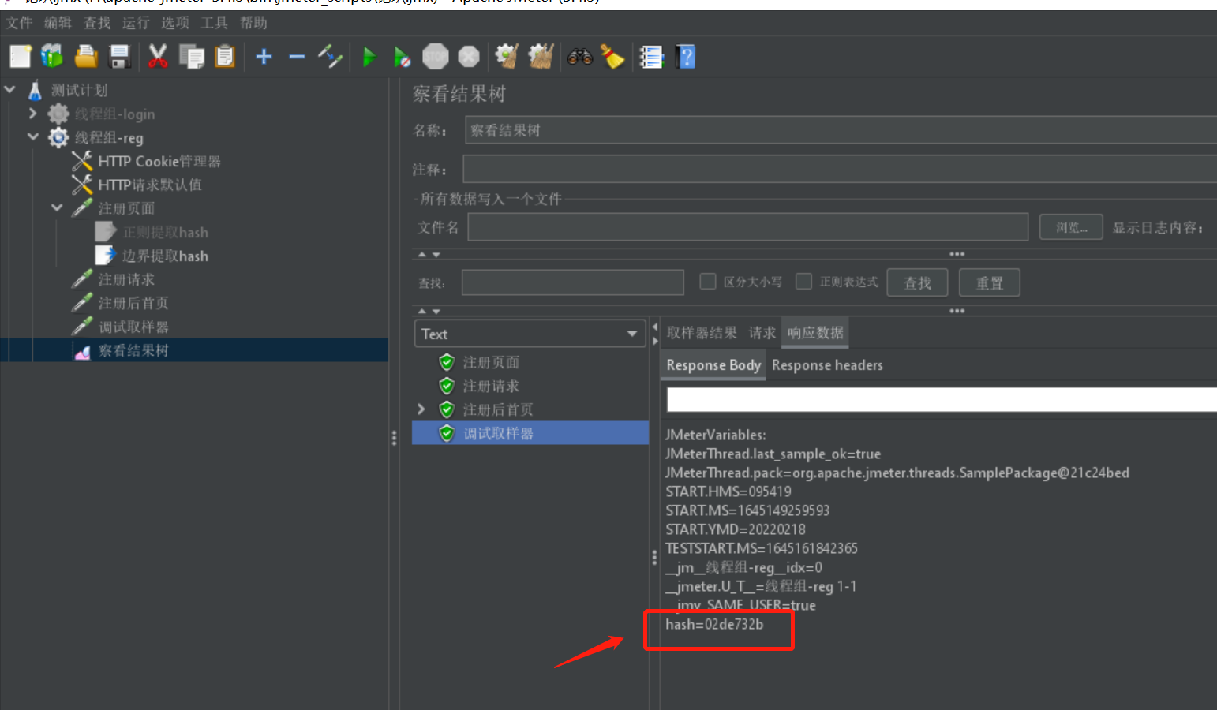Click the START.YMD=20220218 line

735,529
